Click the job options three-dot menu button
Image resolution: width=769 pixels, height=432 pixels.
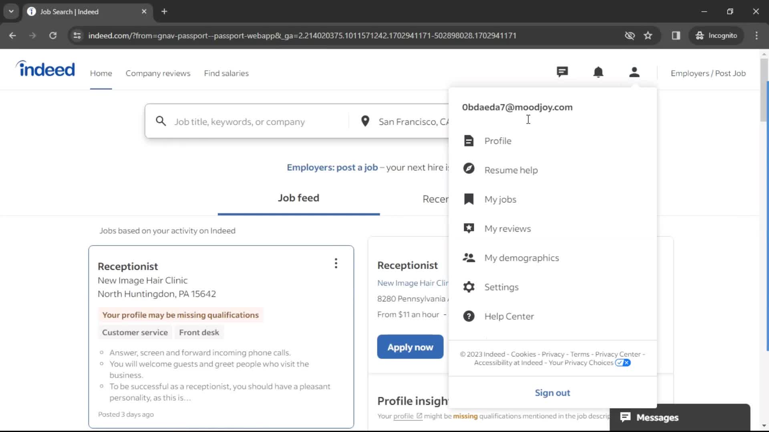(336, 263)
